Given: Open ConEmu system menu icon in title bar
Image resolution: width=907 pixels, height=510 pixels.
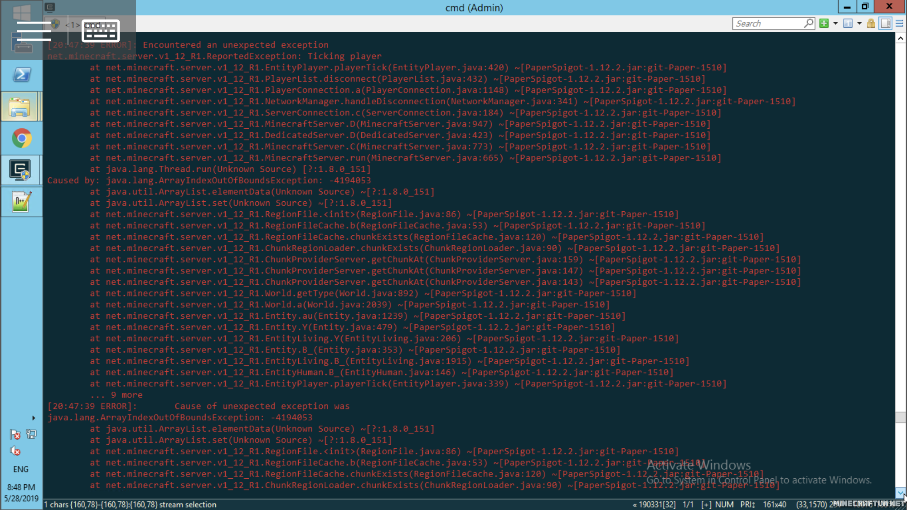Looking at the screenshot, I should click(50, 7).
